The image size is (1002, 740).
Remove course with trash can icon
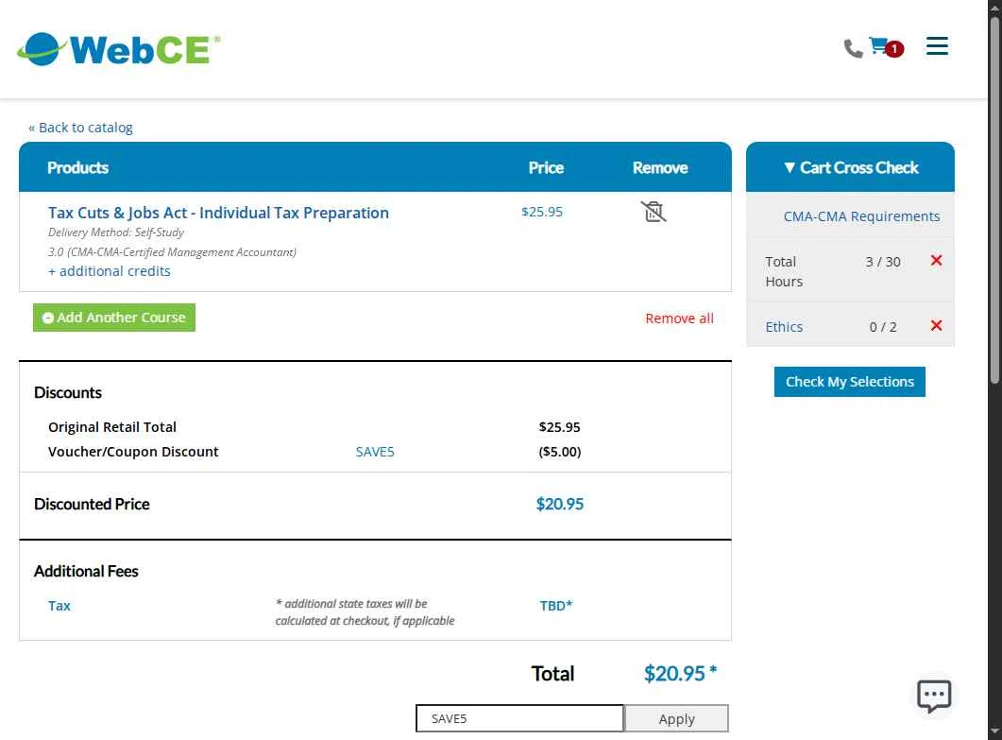(653, 212)
